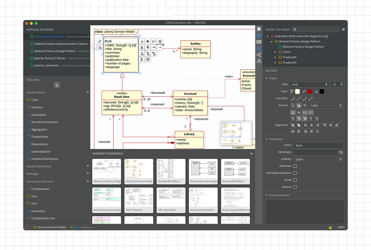This screenshot has height=250, width=371.
Task: Toggle Show Shadow format button
Action: 299,105
